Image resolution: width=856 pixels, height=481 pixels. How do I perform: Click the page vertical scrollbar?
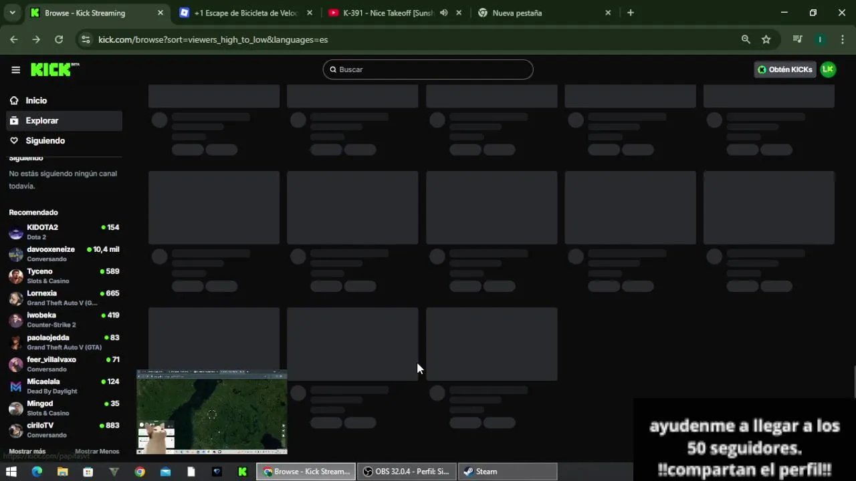tap(853, 382)
